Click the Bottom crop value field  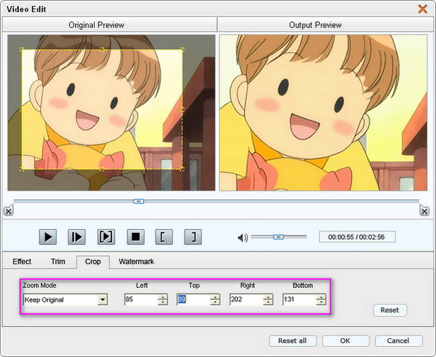pos(299,300)
